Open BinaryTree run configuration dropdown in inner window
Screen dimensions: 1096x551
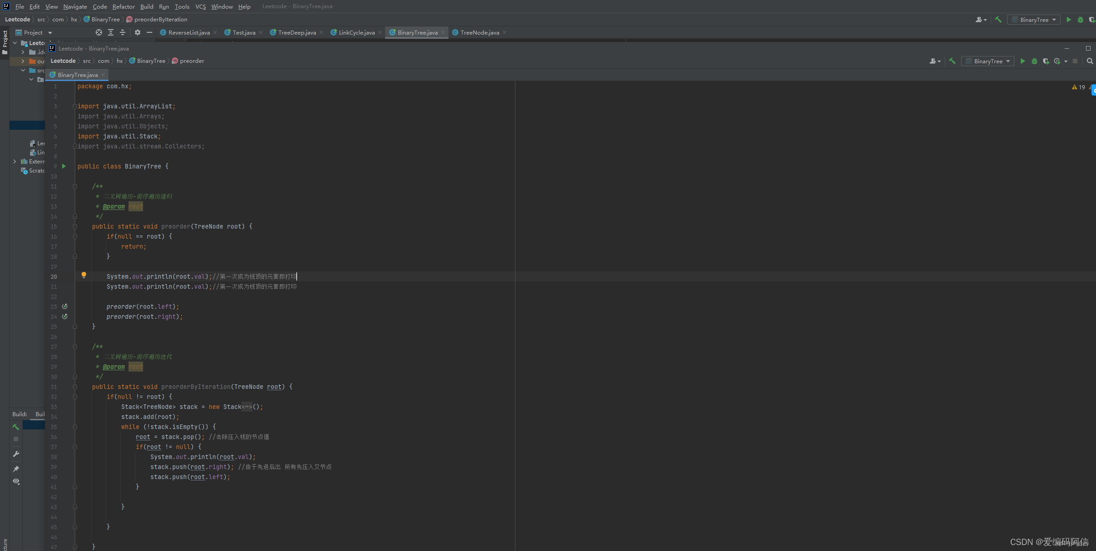tap(988, 61)
